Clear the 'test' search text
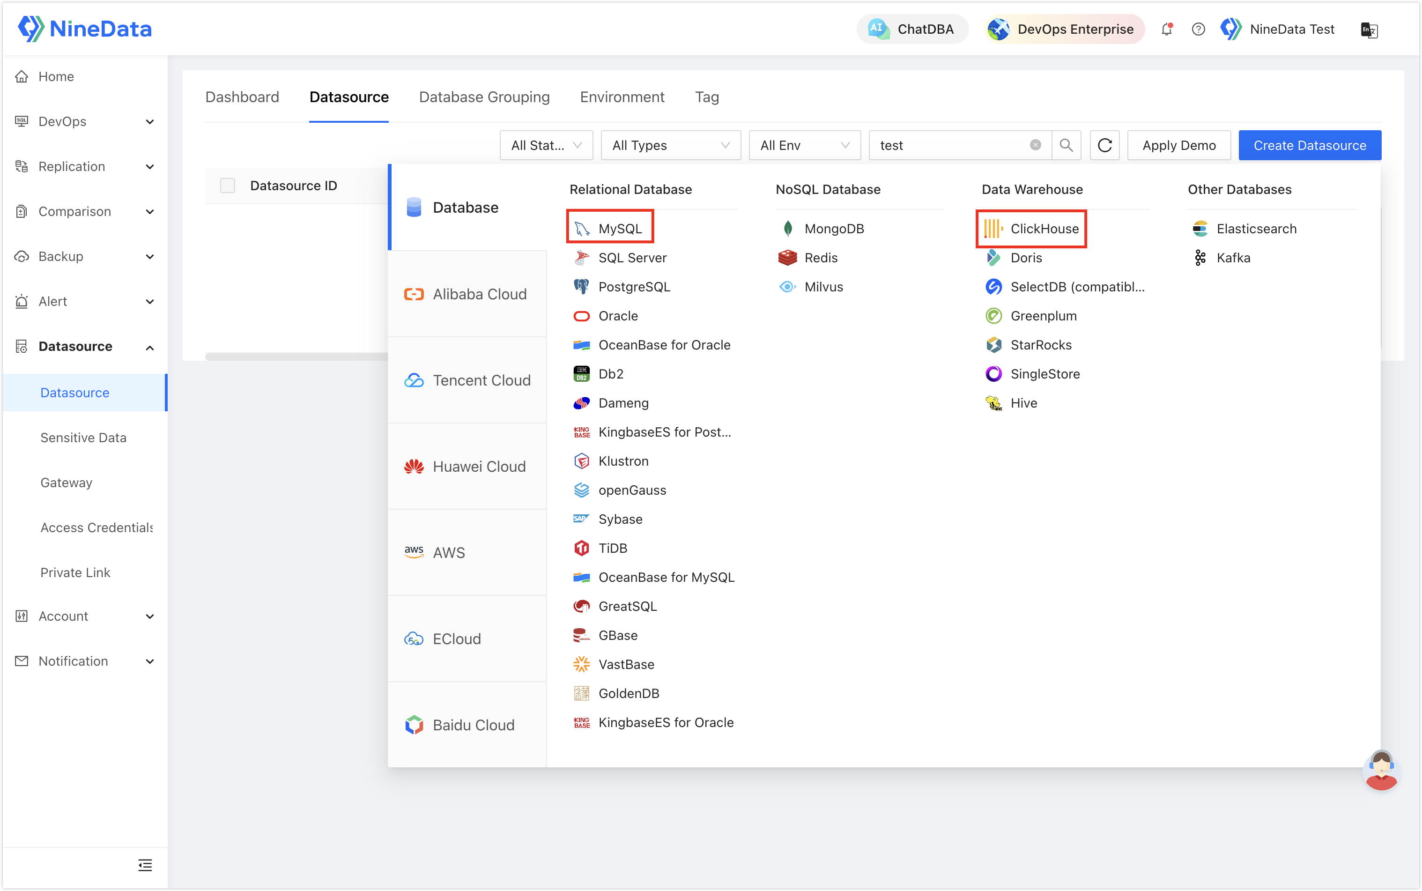 pos(1035,145)
